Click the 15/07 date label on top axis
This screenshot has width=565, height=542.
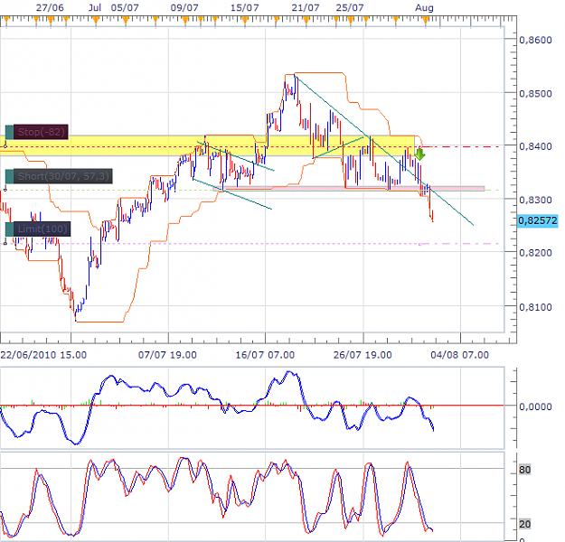(245, 7)
